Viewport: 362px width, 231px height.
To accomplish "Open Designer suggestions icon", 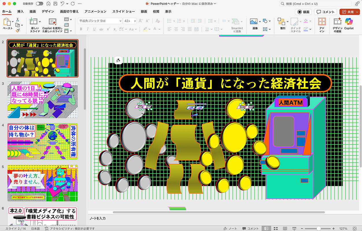I will coord(337,22).
